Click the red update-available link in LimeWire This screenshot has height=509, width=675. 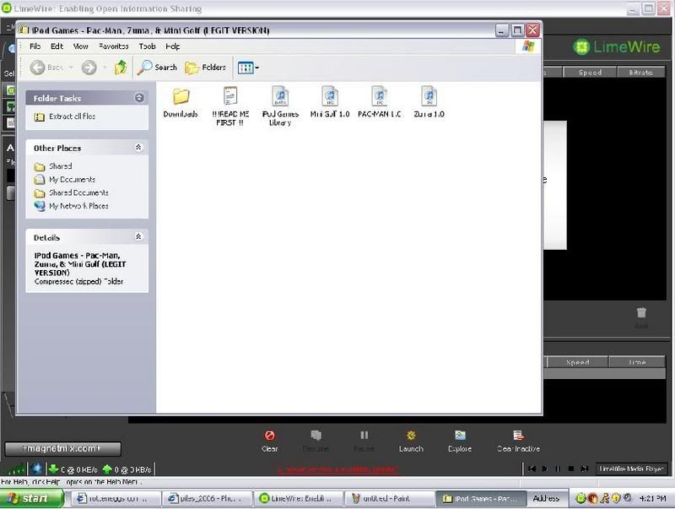(338, 469)
